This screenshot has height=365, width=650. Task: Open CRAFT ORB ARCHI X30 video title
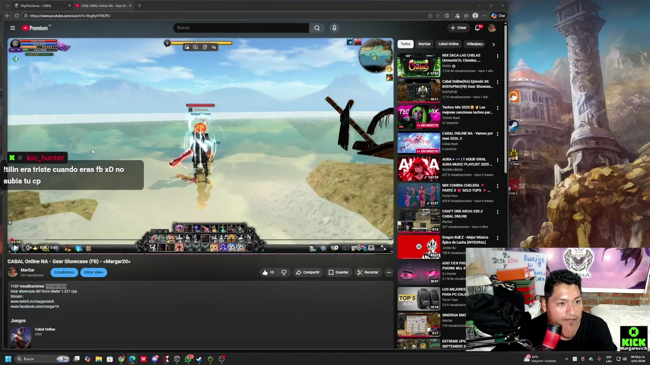coord(462,213)
